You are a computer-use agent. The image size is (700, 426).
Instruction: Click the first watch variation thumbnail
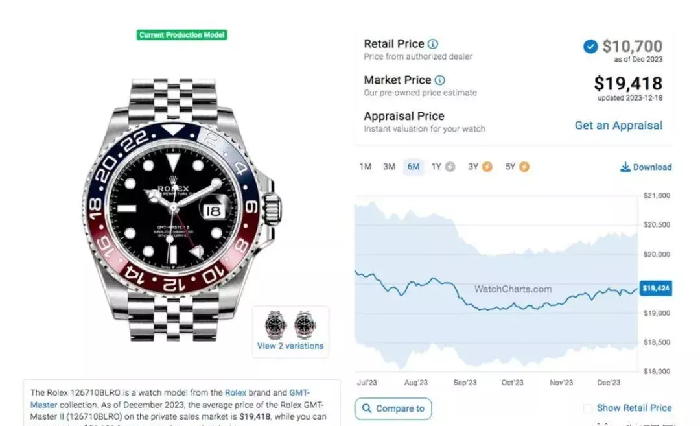(x=275, y=325)
